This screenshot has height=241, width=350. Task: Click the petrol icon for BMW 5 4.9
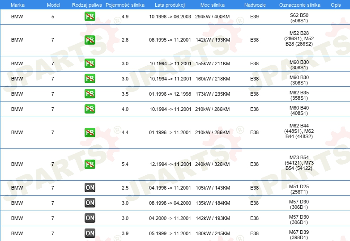tap(90, 17)
